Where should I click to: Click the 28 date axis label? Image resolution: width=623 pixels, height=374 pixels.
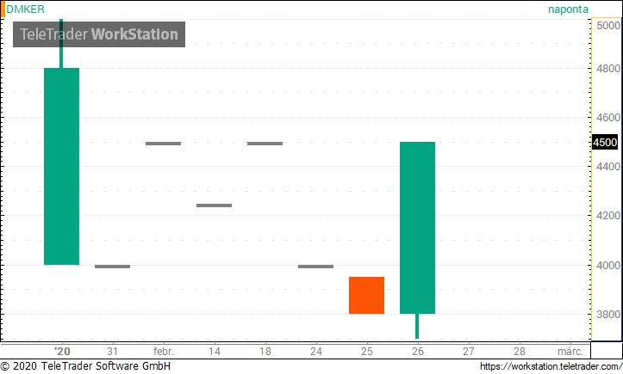pos(520,352)
